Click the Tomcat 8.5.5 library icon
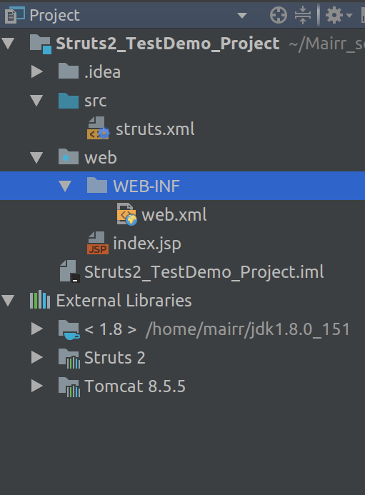 (69, 386)
